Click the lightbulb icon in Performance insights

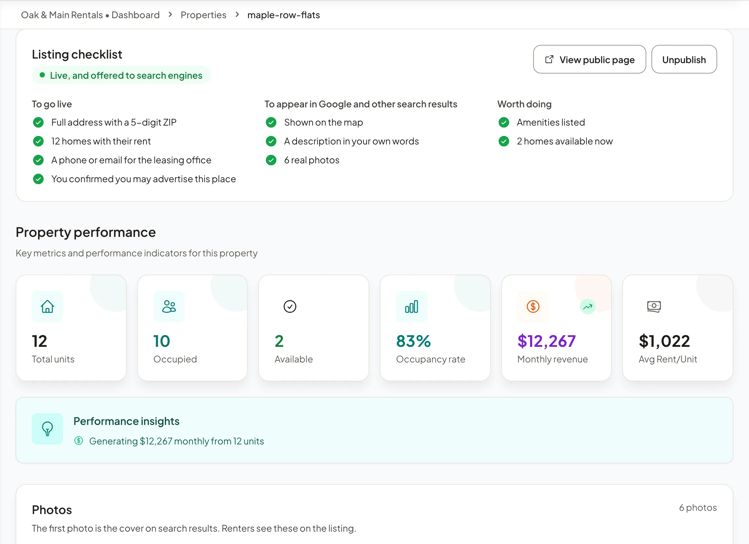click(x=47, y=428)
